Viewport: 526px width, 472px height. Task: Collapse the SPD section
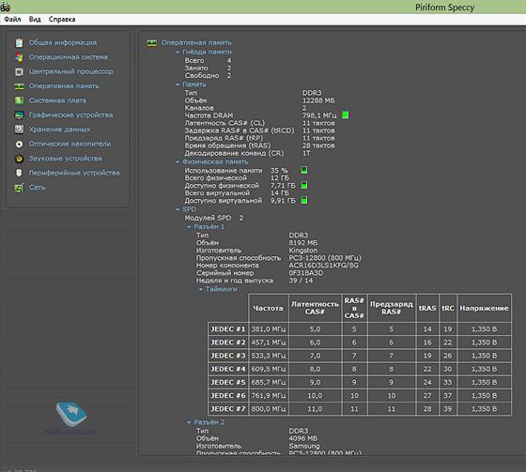(178, 209)
